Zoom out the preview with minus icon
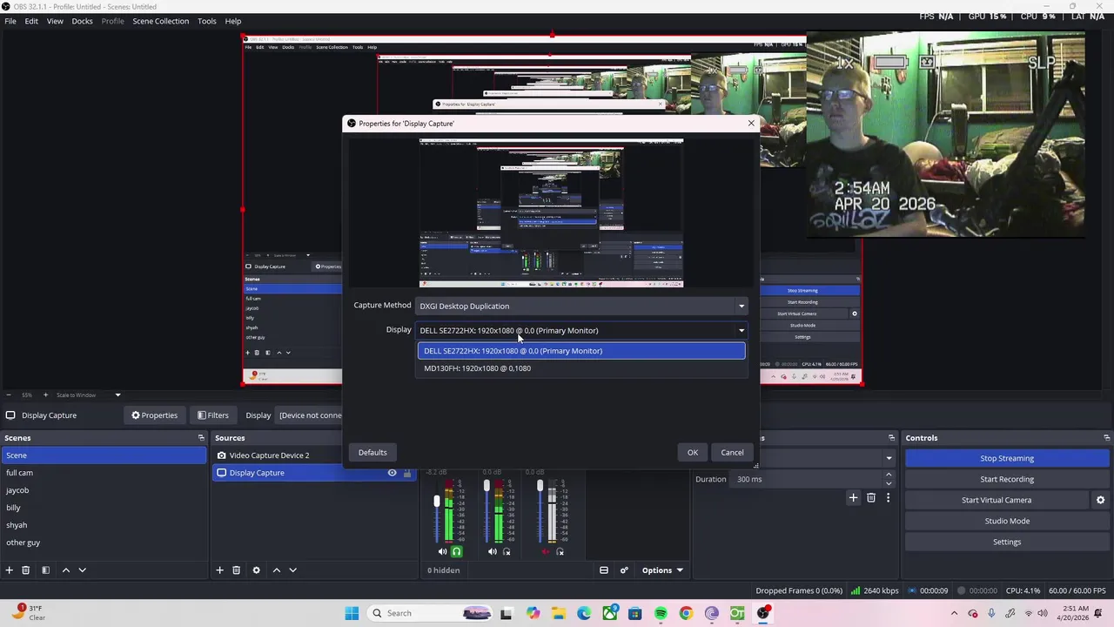Viewport: 1114px width, 627px height. (x=9, y=395)
